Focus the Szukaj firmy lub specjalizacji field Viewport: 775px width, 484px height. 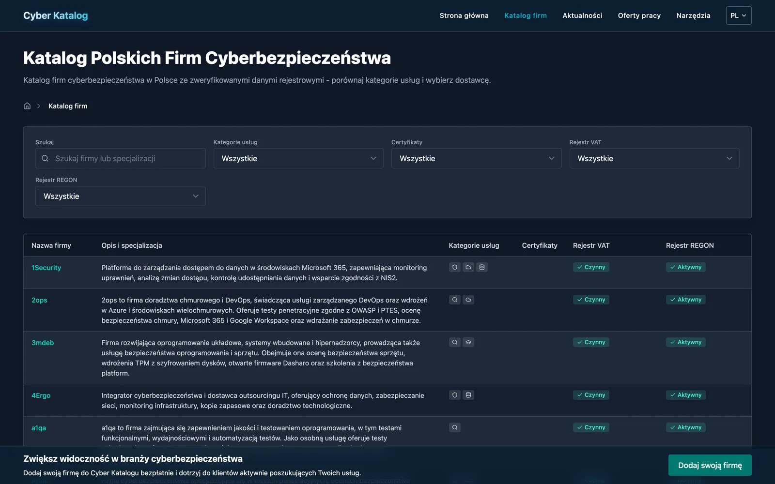(x=121, y=158)
